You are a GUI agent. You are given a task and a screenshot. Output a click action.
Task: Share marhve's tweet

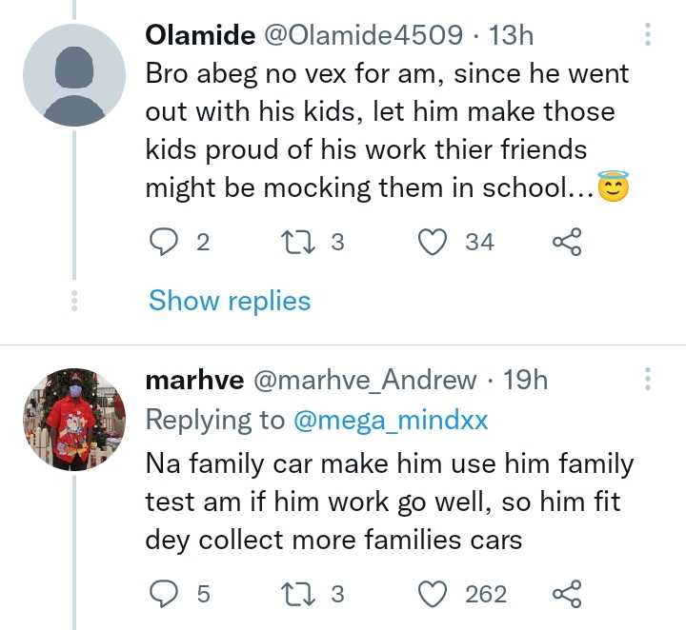[x=567, y=595]
